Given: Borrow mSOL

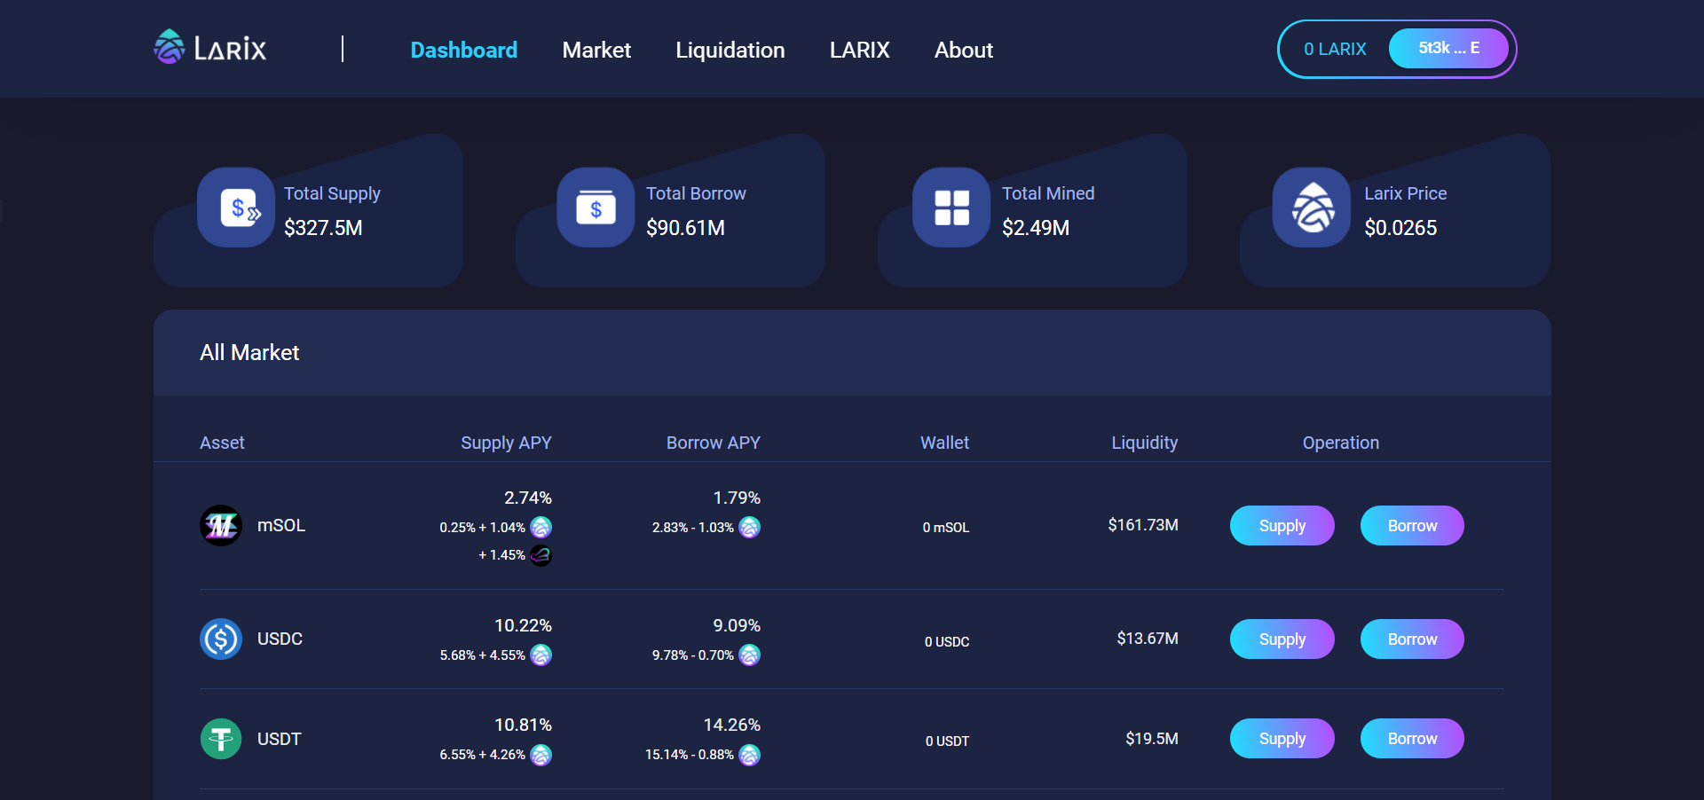Looking at the screenshot, I should pyautogui.click(x=1412, y=526).
